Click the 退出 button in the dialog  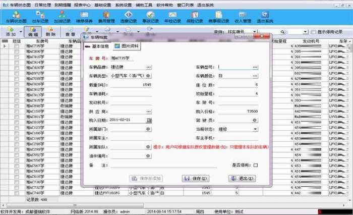tap(242, 179)
